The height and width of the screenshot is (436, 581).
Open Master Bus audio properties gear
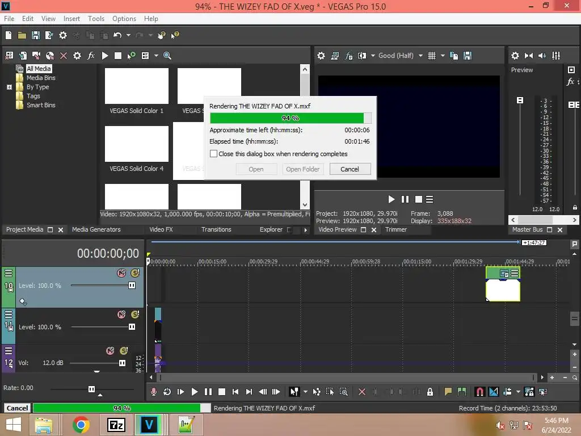pyautogui.click(x=515, y=56)
